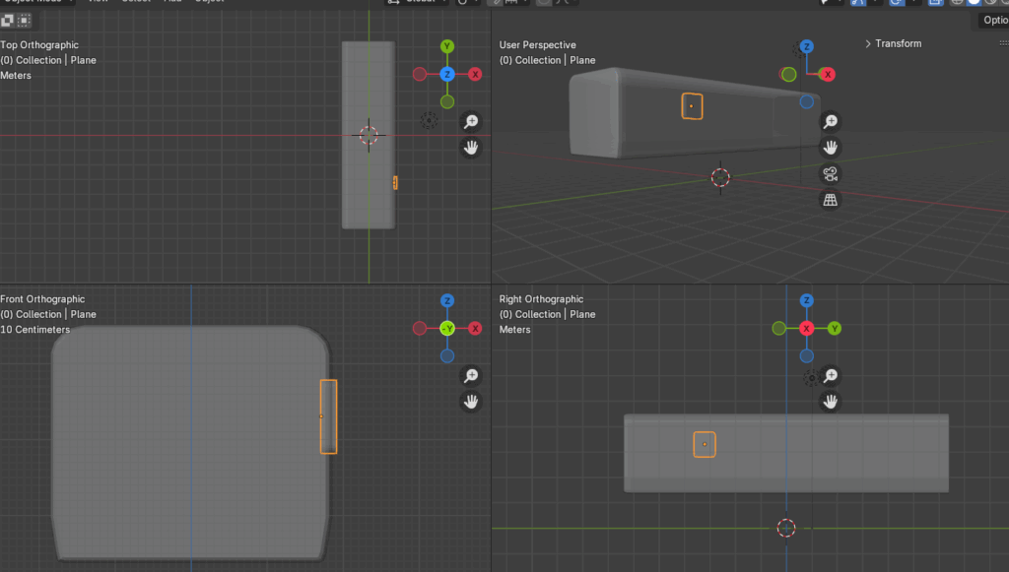Click red X axis on Top Orthographic gizmo
This screenshot has height=572, width=1009.
(x=475, y=74)
